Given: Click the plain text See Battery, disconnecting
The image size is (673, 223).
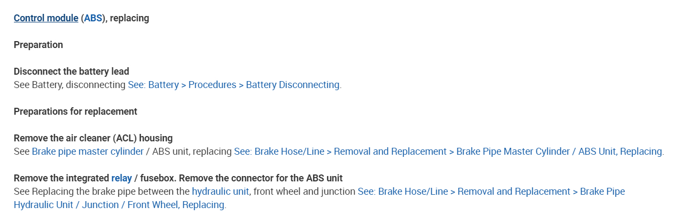Looking at the screenshot, I should coord(70,85).
